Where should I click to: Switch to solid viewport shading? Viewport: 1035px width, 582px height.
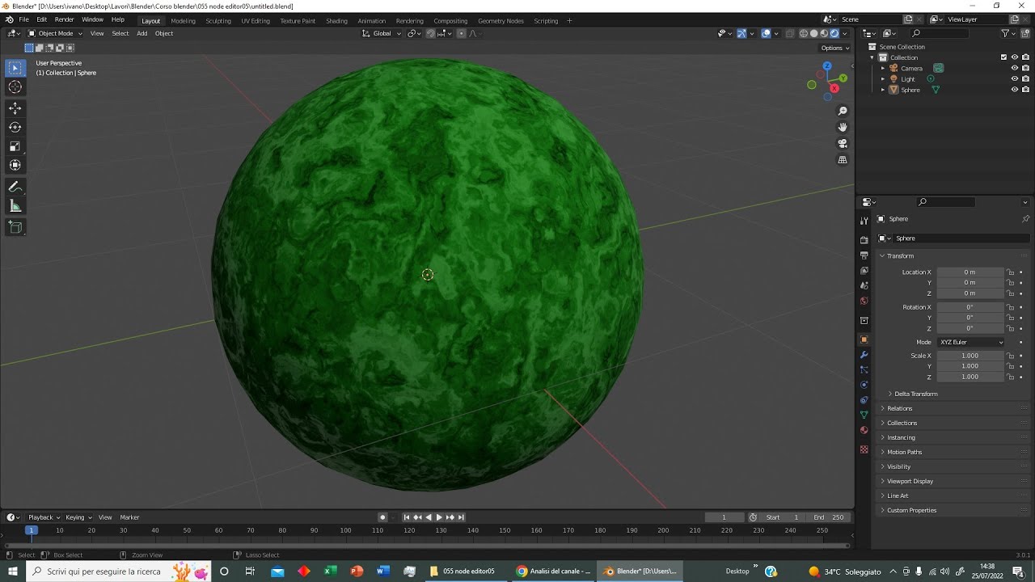(x=814, y=33)
